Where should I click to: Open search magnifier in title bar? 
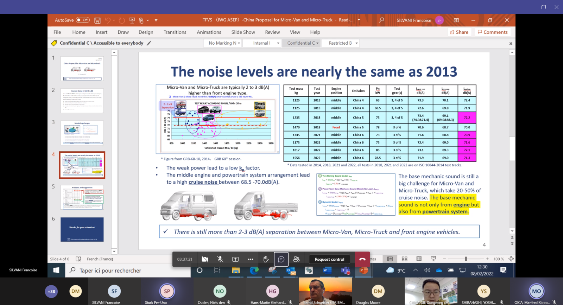pyautogui.click(x=381, y=20)
